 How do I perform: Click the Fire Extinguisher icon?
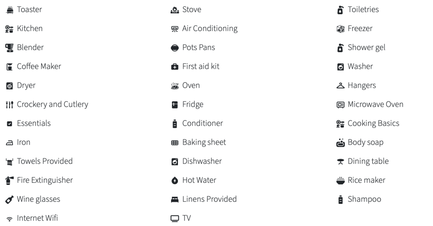point(9,180)
